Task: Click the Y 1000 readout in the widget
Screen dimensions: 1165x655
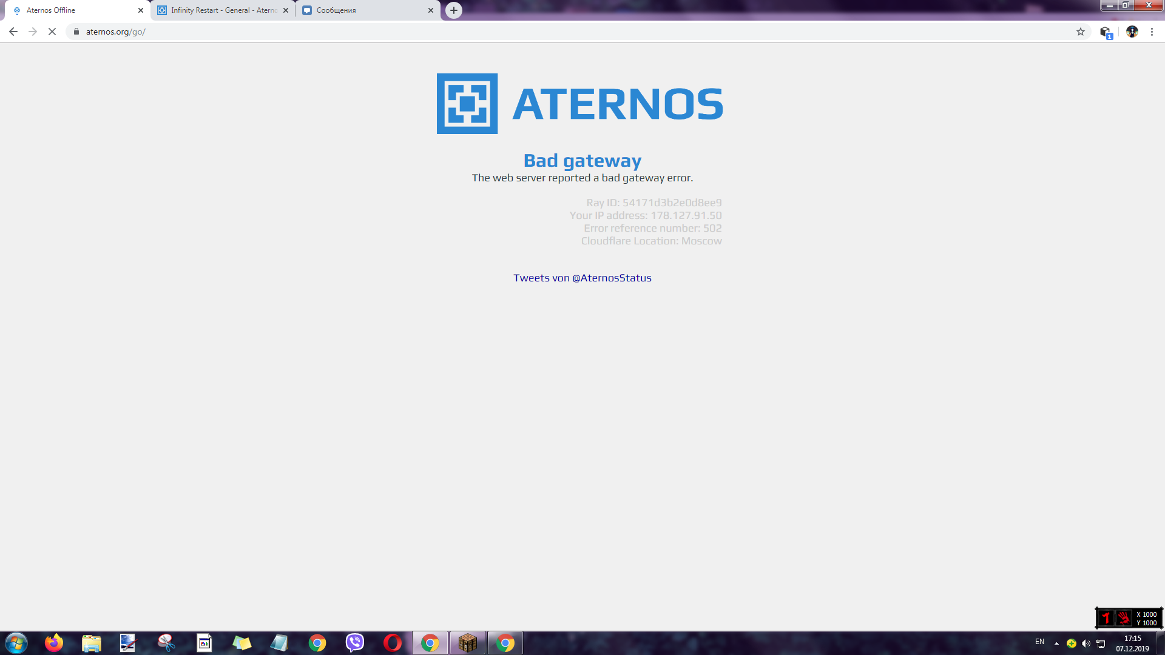Action: tap(1146, 623)
